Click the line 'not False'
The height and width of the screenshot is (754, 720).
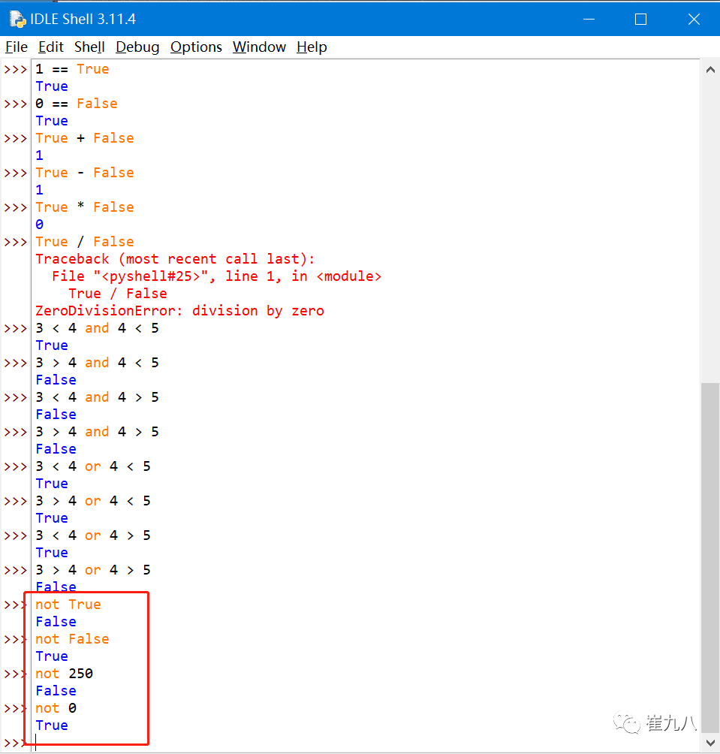[x=72, y=639]
